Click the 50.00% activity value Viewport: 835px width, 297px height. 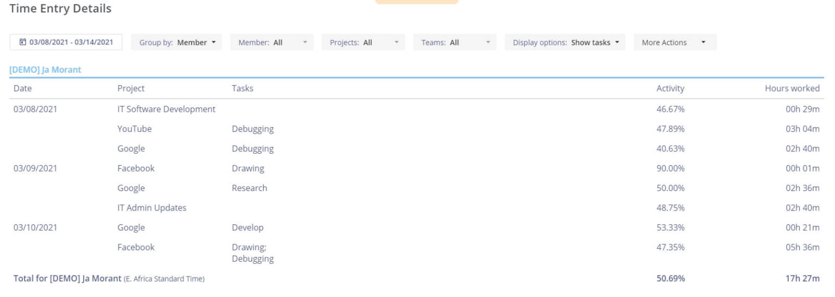pyautogui.click(x=670, y=188)
